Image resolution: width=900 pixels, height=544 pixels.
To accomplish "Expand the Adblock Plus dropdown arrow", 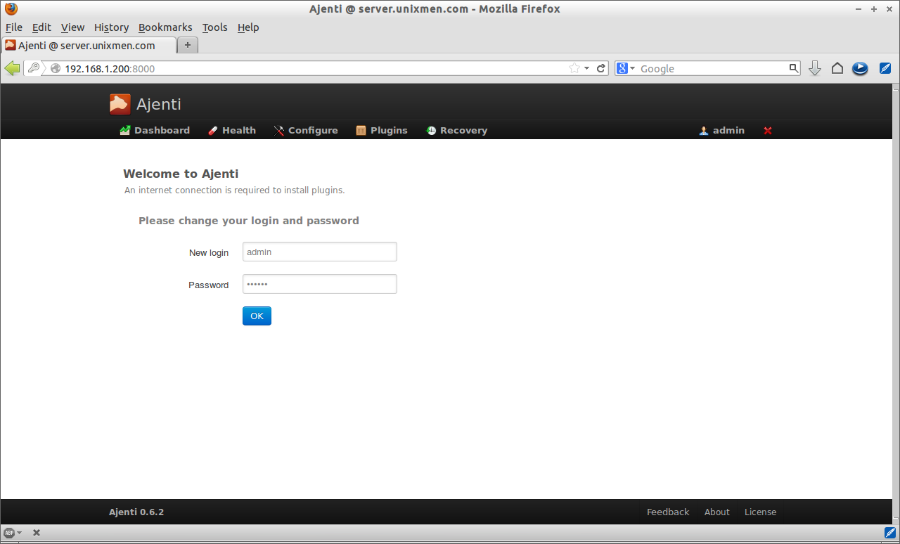I will [x=20, y=533].
